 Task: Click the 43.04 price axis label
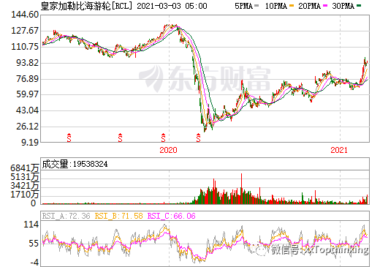click(27, 110)
